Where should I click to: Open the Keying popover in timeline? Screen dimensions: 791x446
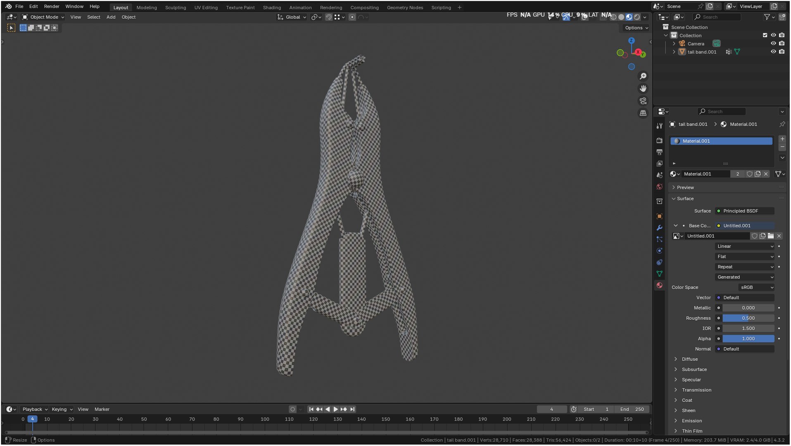coord(62,410)
